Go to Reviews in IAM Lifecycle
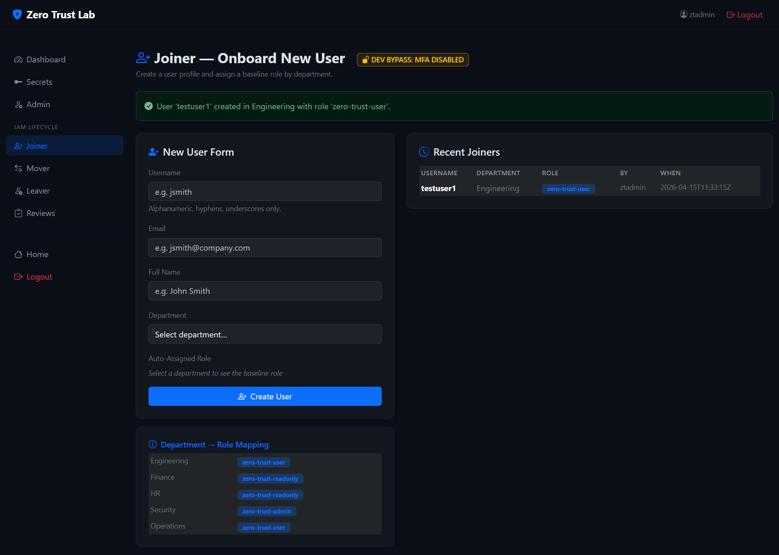779x555 pixels. pyautogui.click(x=40, y=213)
